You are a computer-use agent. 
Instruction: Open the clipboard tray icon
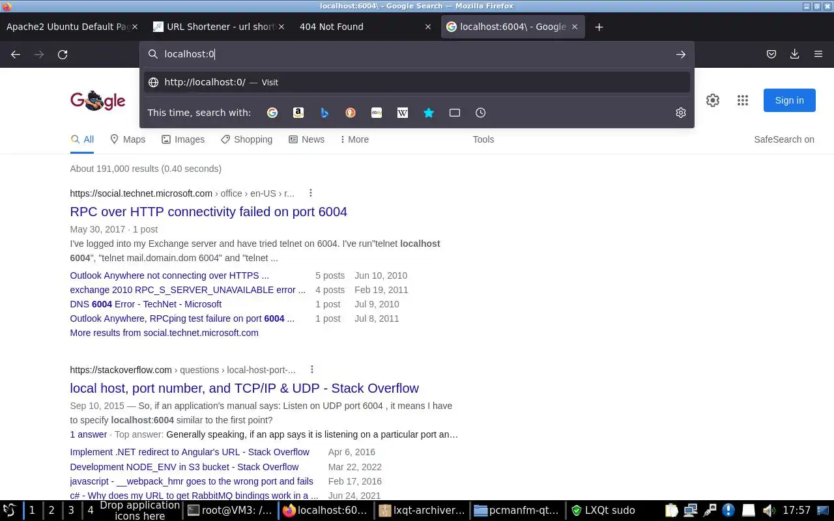click(672, 511)
